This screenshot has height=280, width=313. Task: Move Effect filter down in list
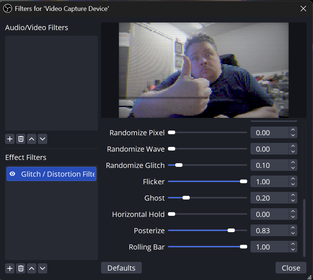click(43, 268)
